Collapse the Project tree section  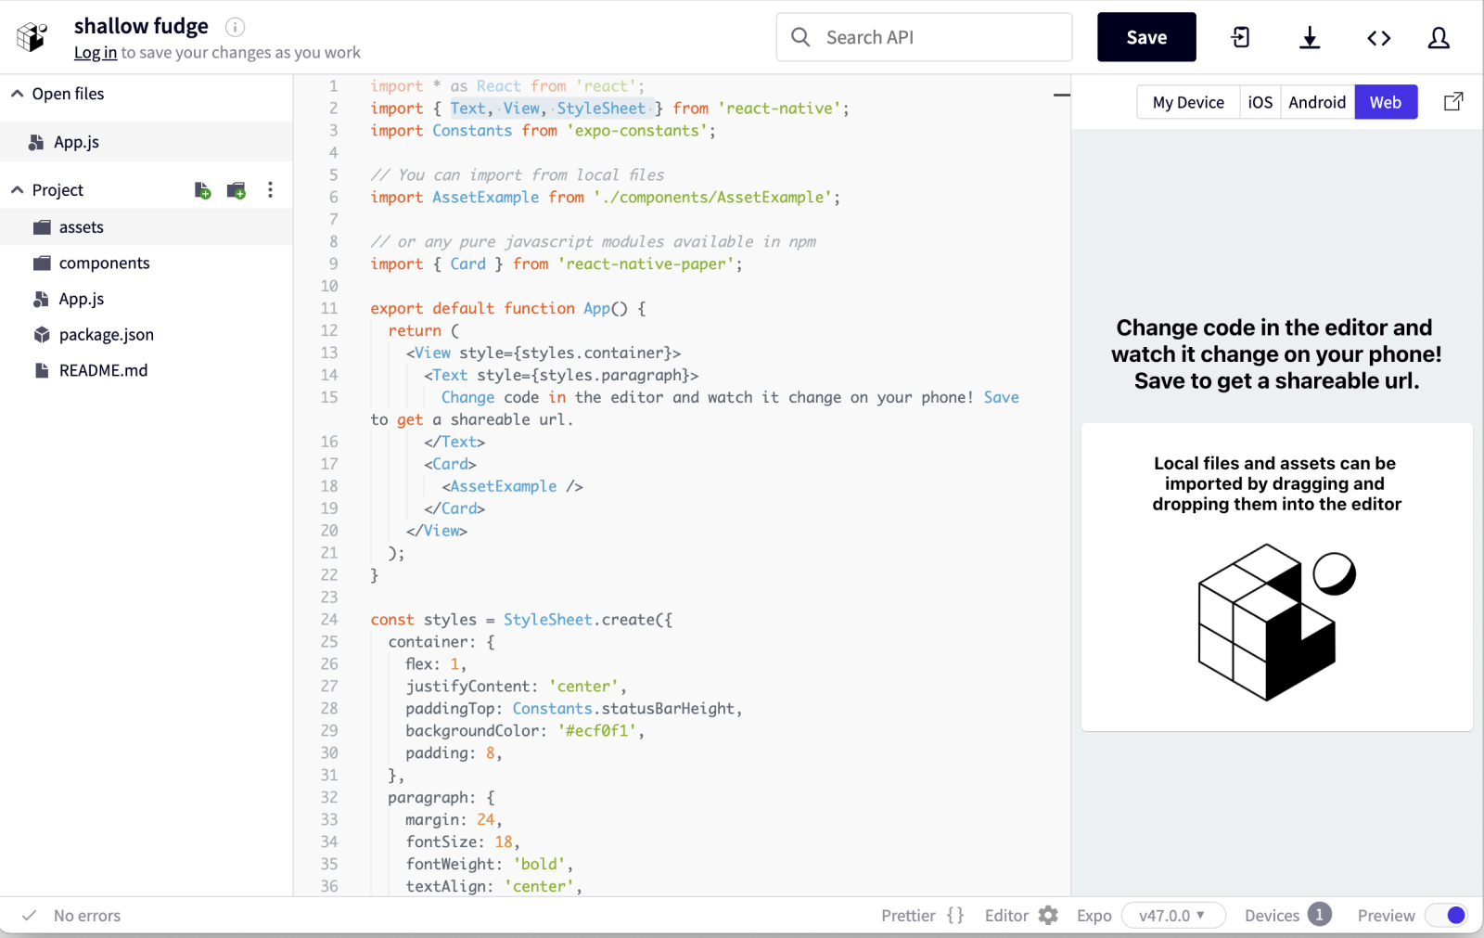(x=17, y=189)
